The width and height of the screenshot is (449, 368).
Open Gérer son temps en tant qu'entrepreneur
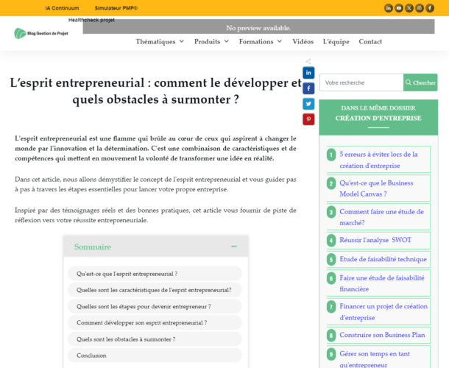pyautogui.click(x=375, y=359)
